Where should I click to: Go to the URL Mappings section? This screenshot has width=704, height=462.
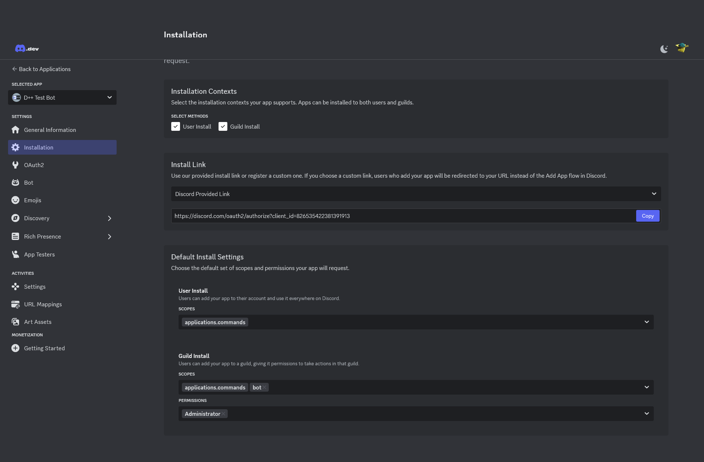pos(43,304)
